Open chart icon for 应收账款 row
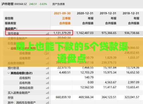The height and width of the screenshot is (104, 143). click(47, 58)
